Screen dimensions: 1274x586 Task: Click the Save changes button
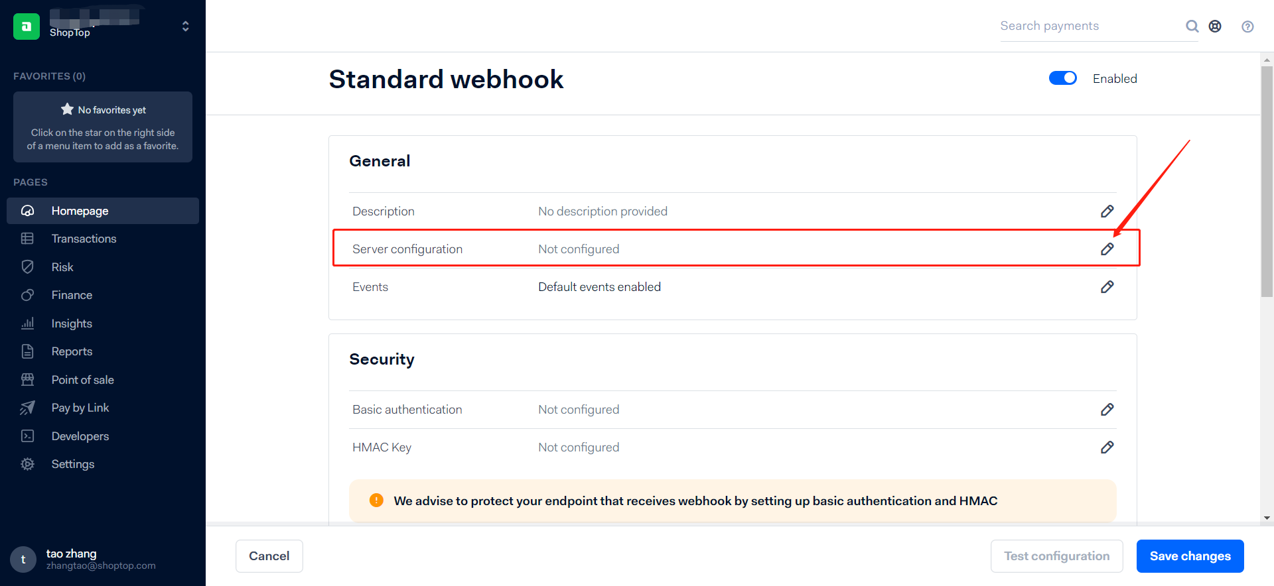pyautogui.click(x=1190, y=556)
